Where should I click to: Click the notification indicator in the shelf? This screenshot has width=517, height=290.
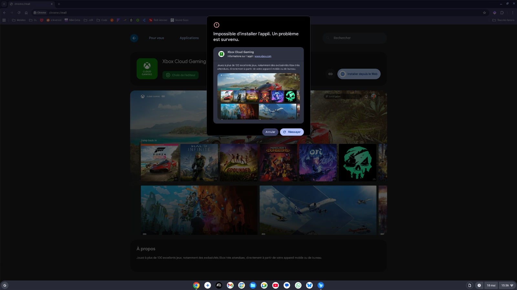tap(479, 285)
